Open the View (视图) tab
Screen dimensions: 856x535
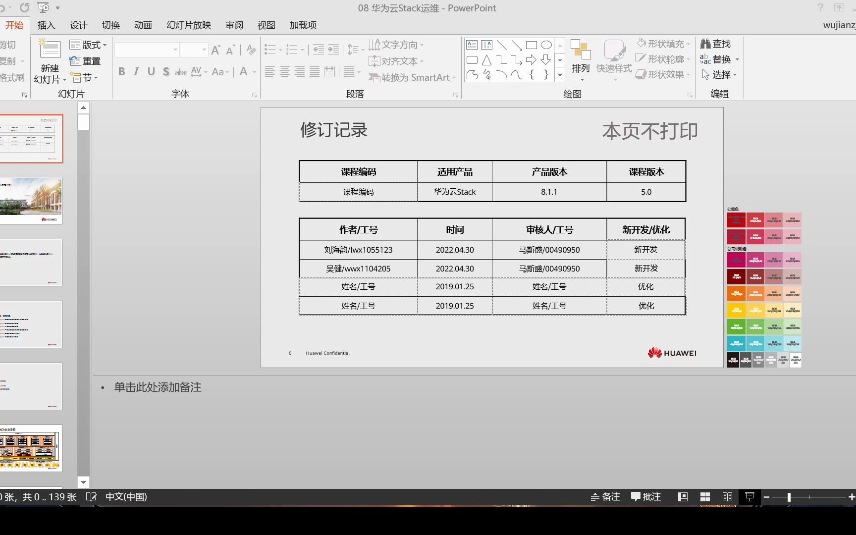(x=266, y=25)
